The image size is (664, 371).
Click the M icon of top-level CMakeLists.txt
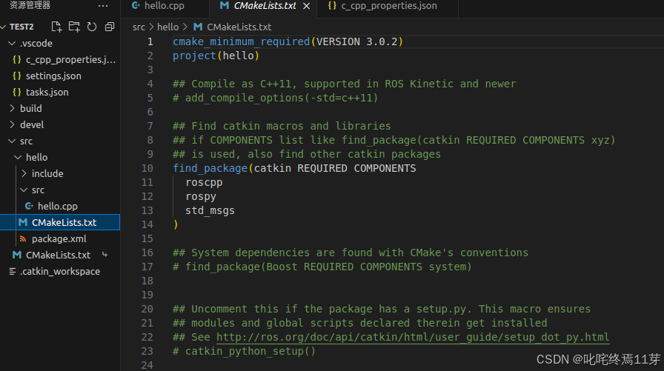click(x=17, y=255)
